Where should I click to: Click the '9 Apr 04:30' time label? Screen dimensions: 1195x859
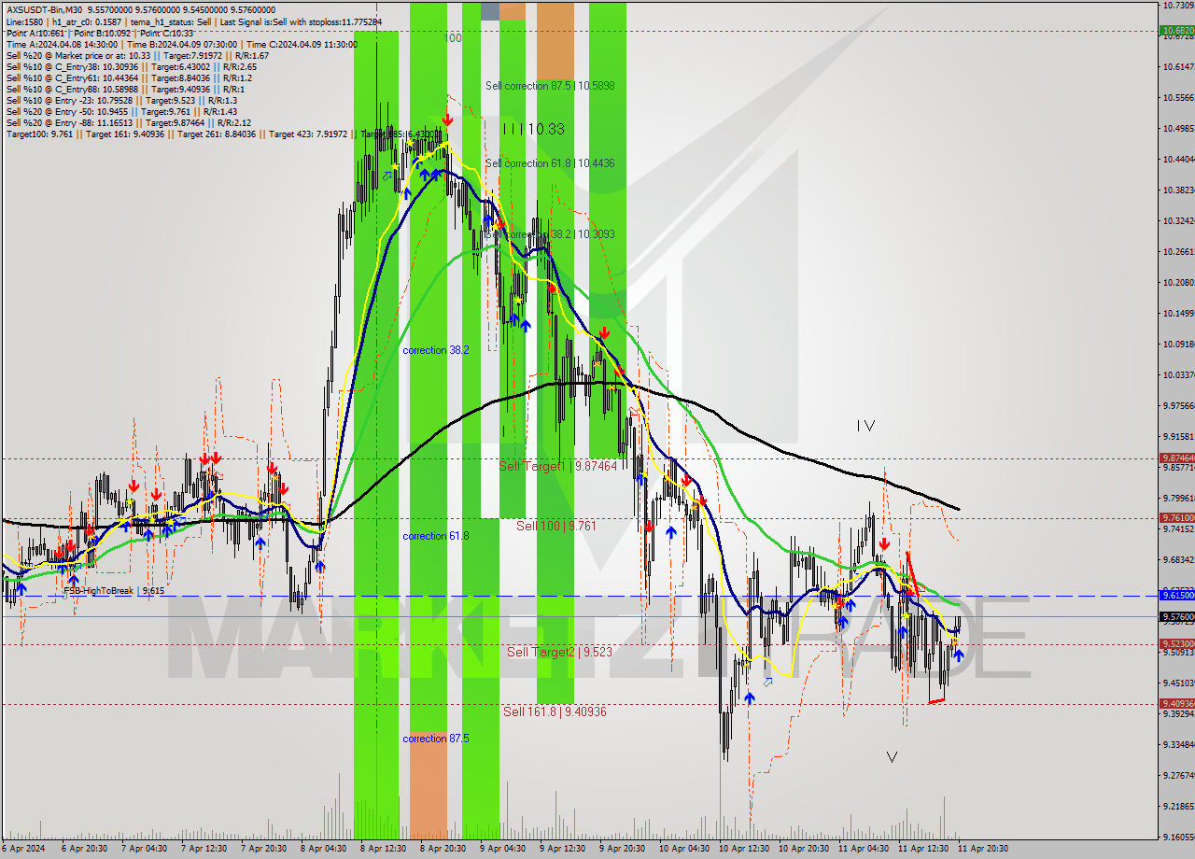[x=502, y=849]
